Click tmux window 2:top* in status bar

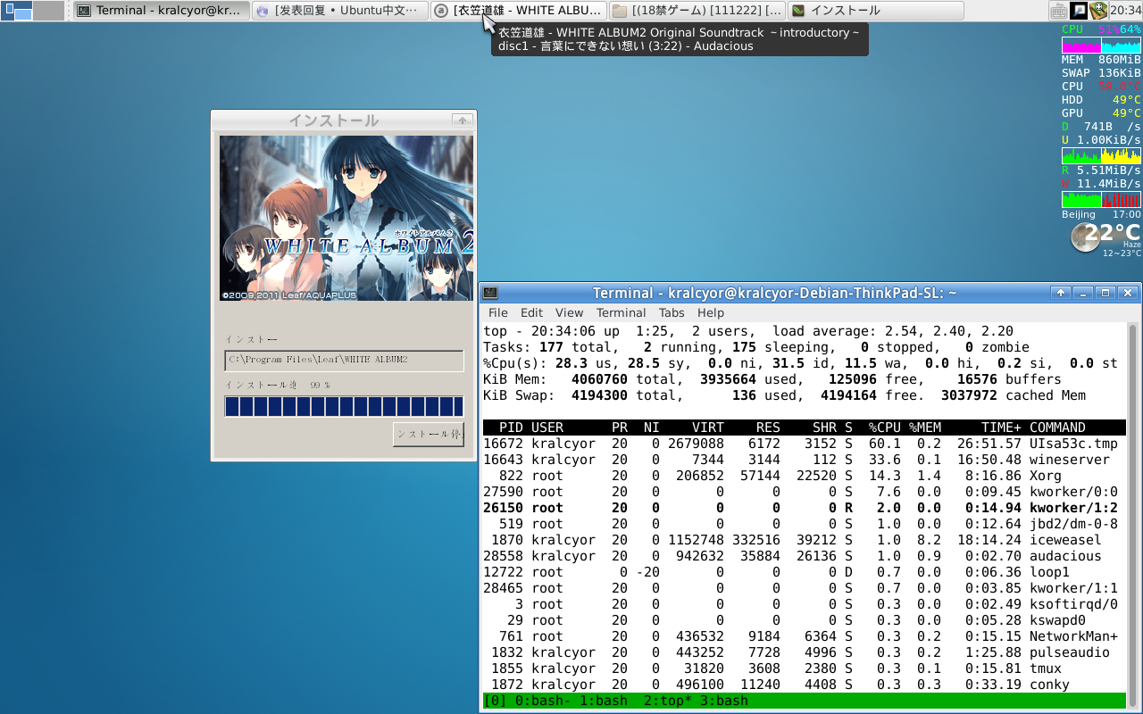(668, 701)
